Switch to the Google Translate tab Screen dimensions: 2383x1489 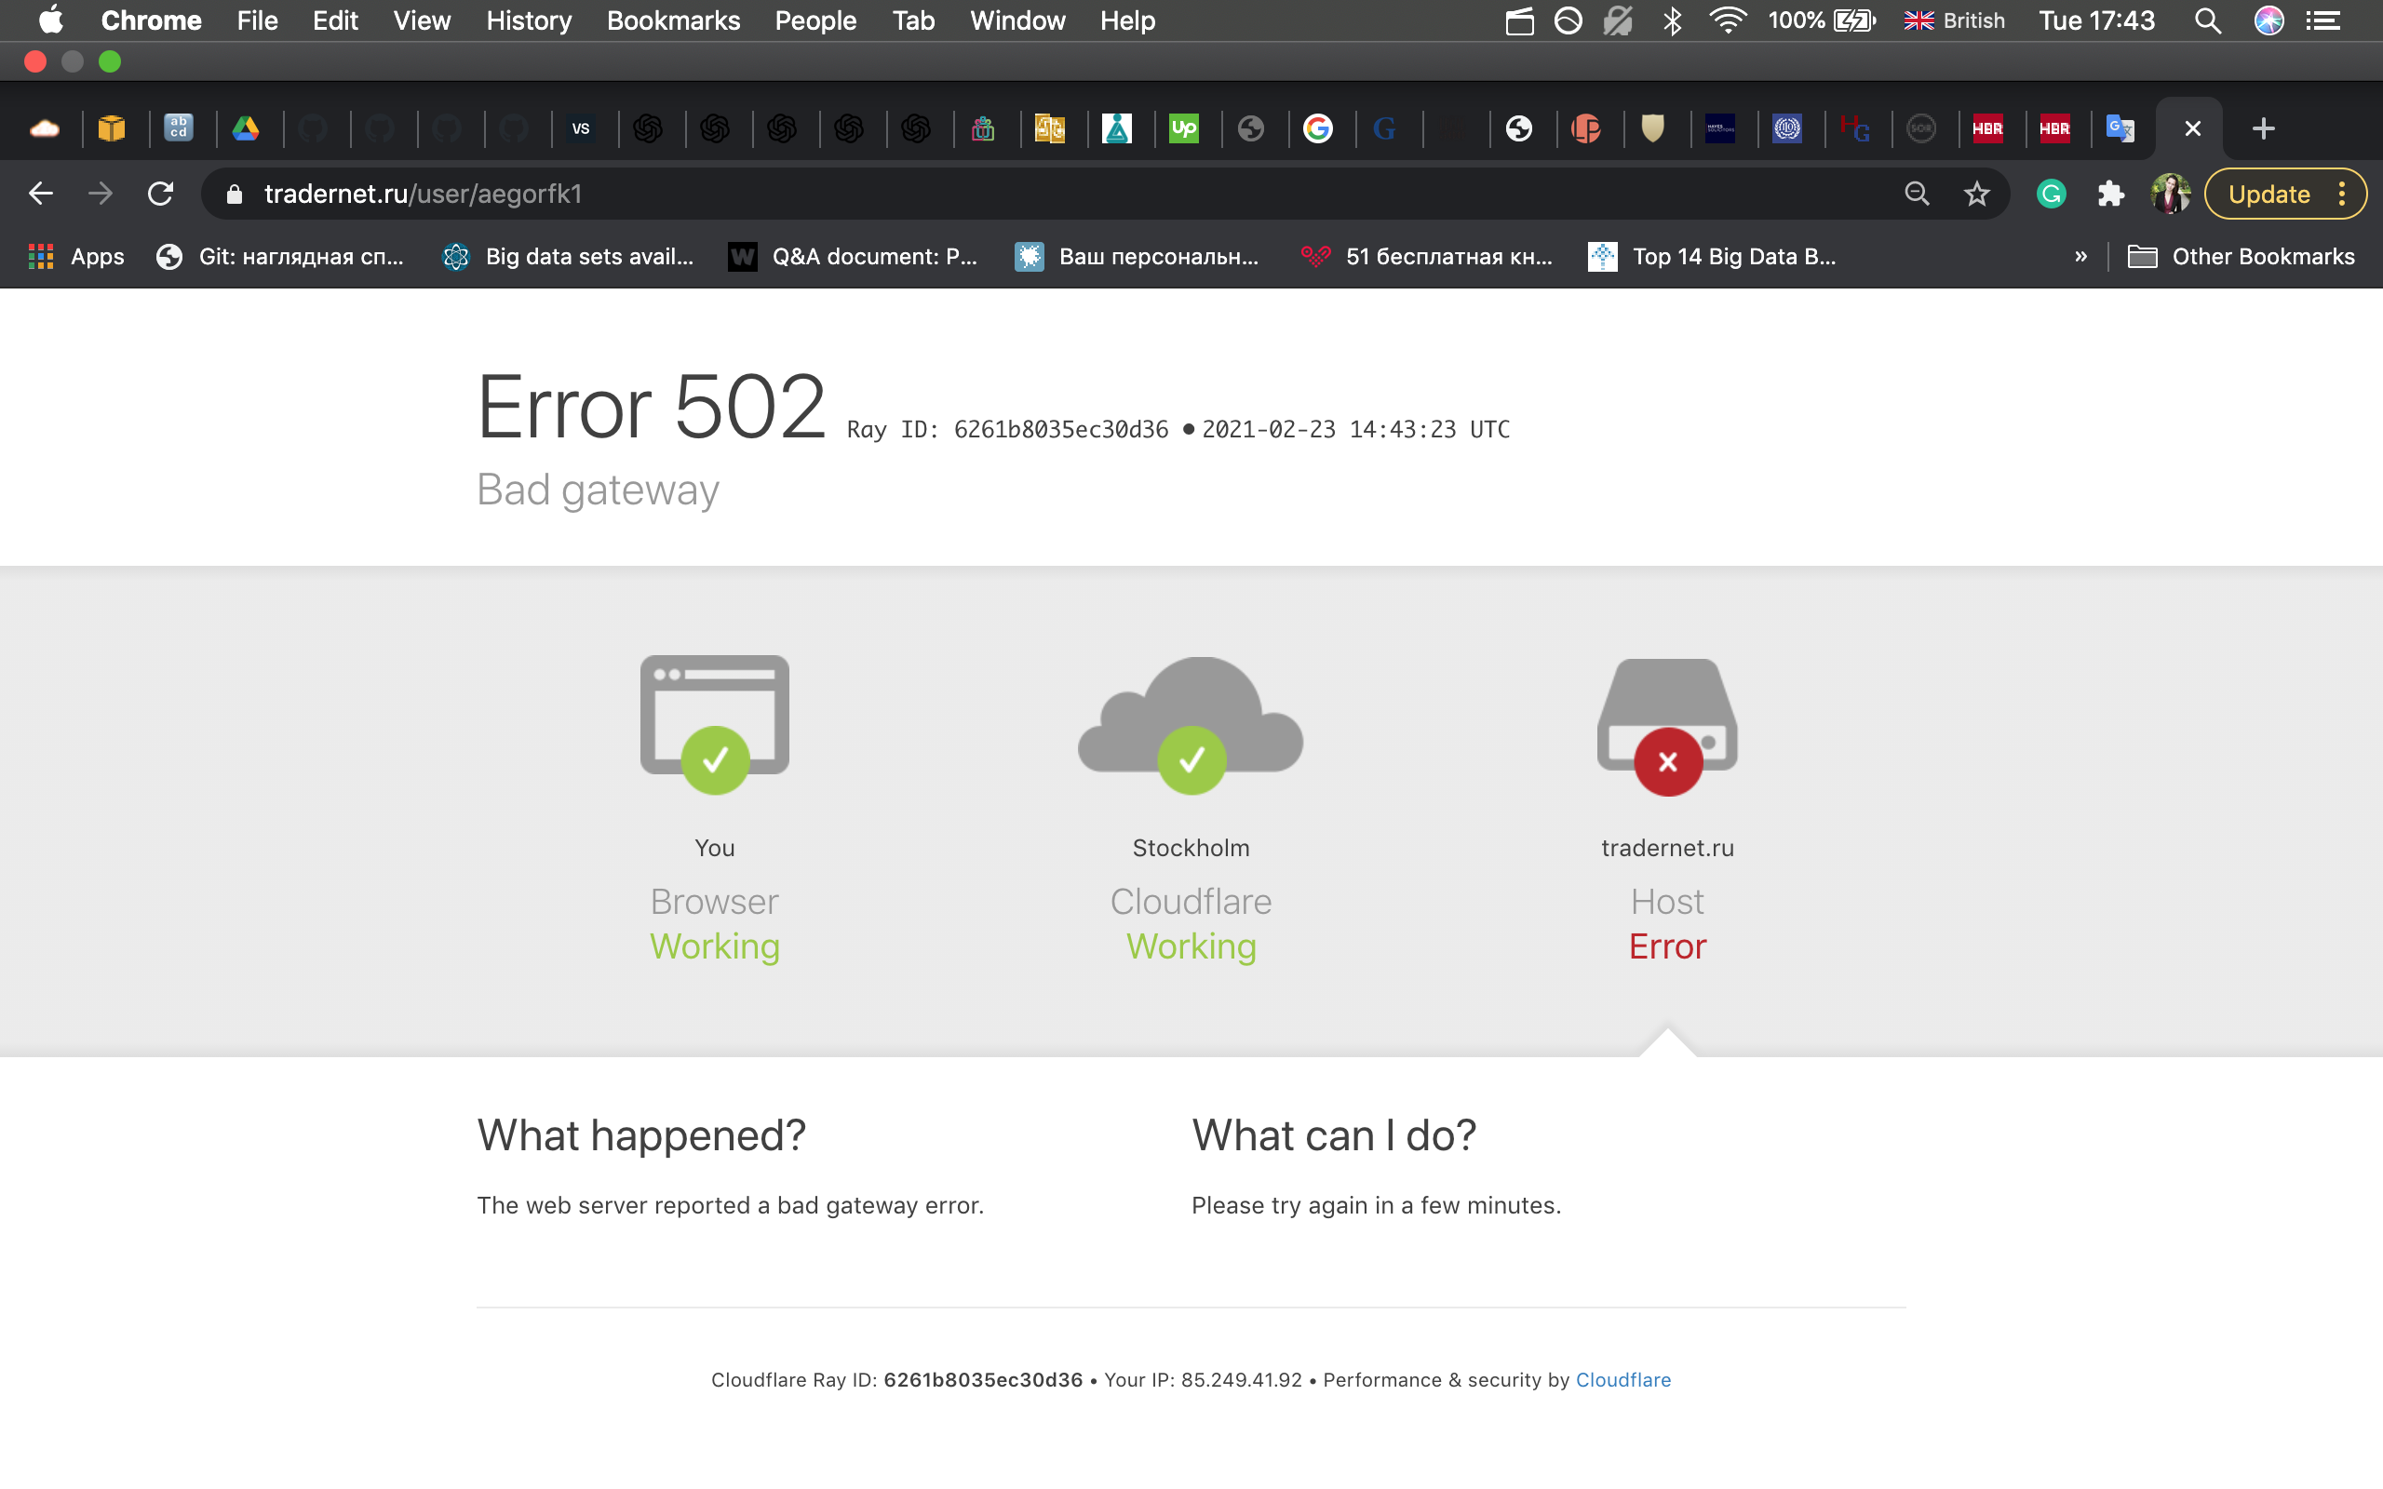point(2120,129)
